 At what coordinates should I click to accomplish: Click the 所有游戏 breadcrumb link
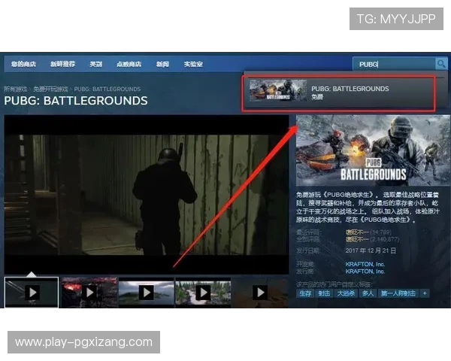coord(15,89)
